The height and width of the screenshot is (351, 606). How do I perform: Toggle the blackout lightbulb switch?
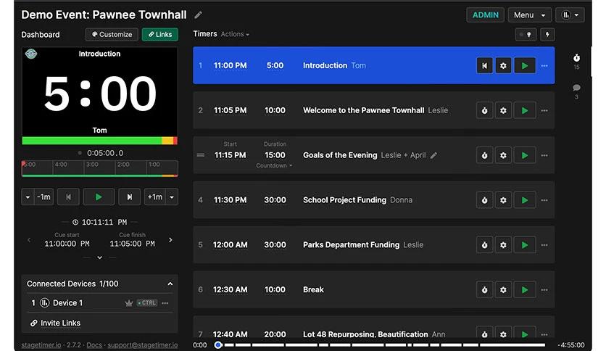(526, 34)
